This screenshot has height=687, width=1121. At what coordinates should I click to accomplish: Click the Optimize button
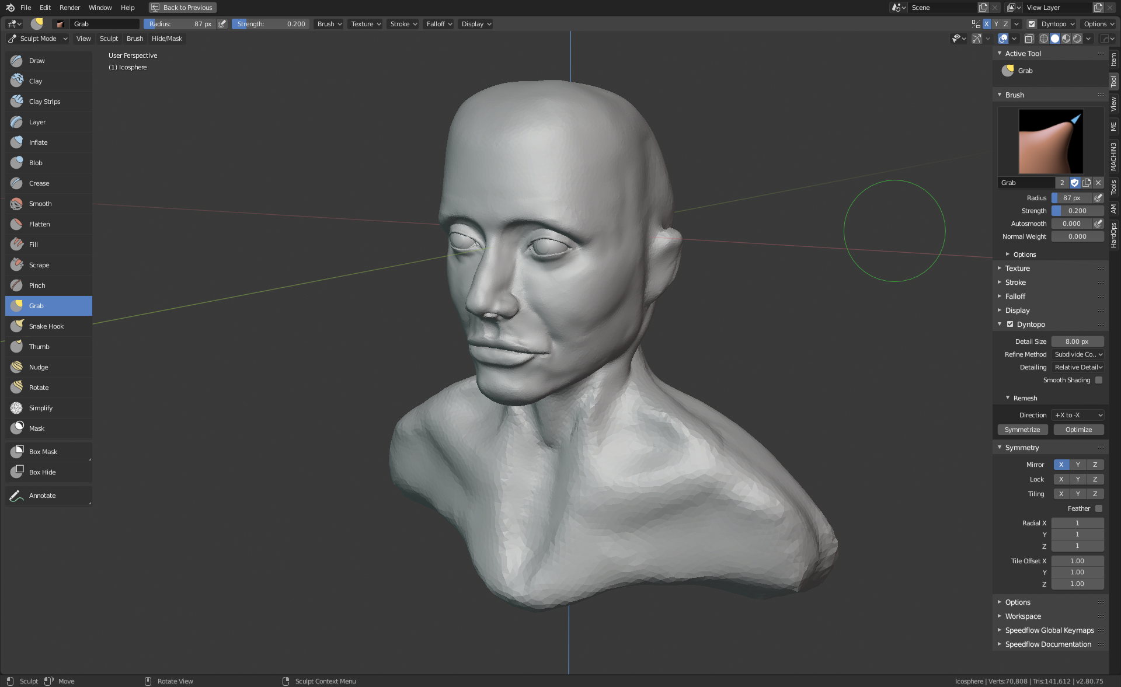[1078, 430]
